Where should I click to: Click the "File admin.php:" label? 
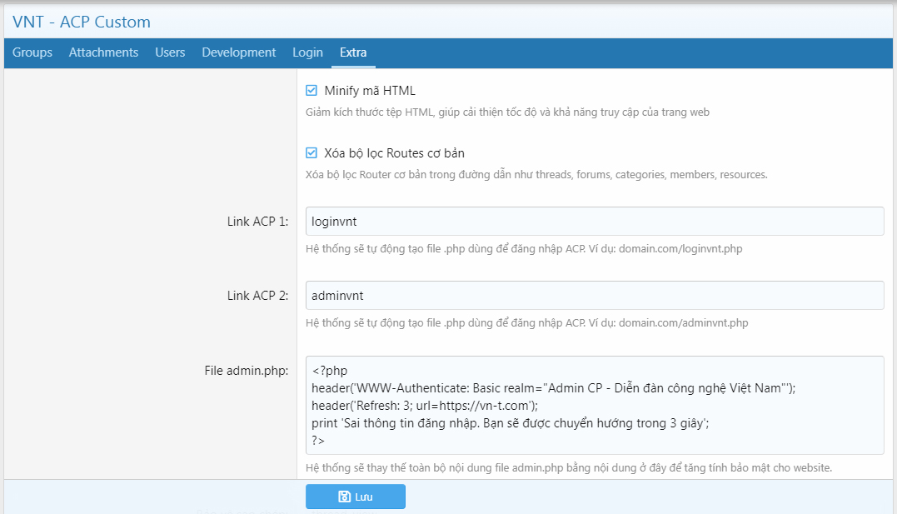(x=247, y=371)
